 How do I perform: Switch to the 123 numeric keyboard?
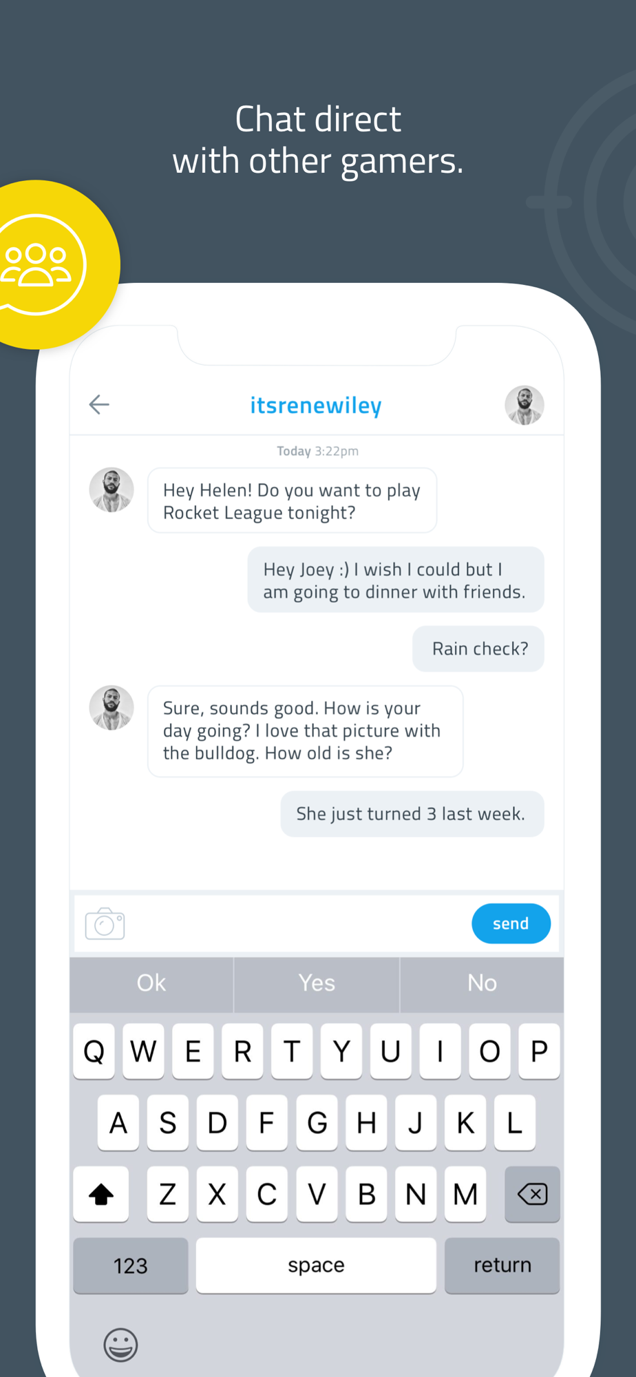pyautogui.click(x=130, y=1265)
